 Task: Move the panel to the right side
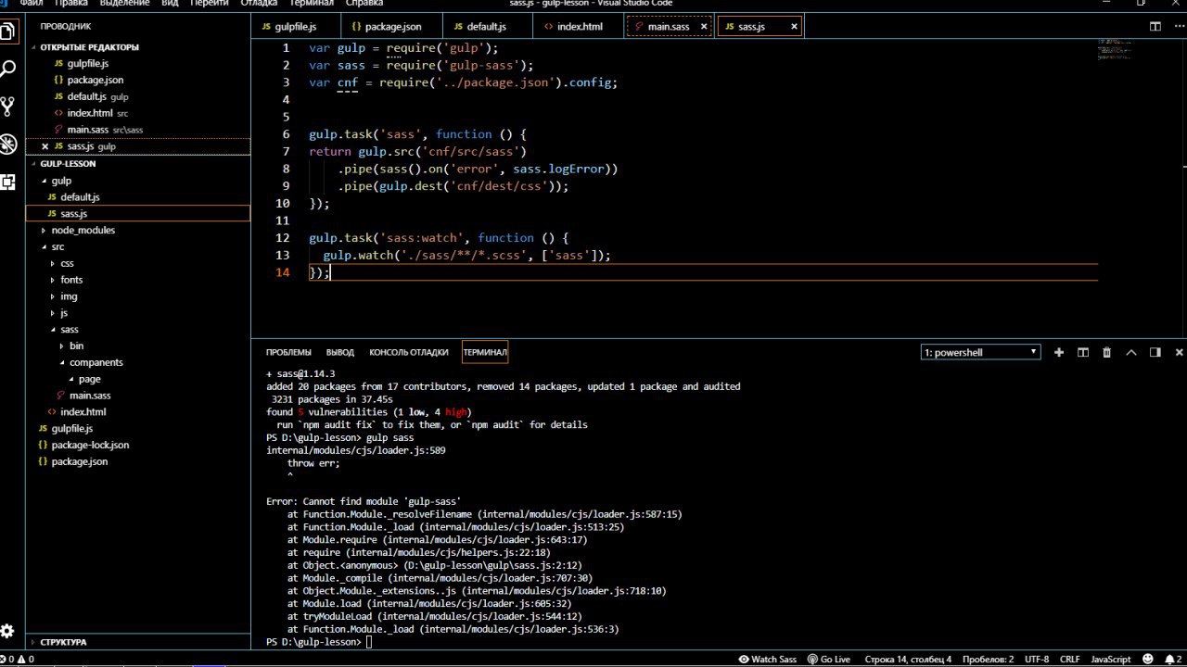click(x=1155, y=352)
